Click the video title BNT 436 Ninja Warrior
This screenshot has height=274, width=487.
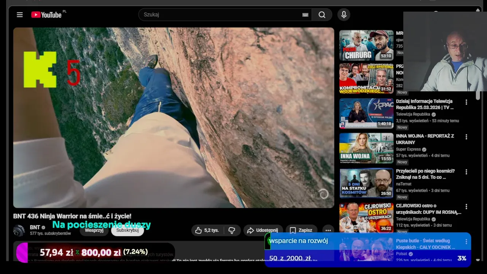pos(72,216)
